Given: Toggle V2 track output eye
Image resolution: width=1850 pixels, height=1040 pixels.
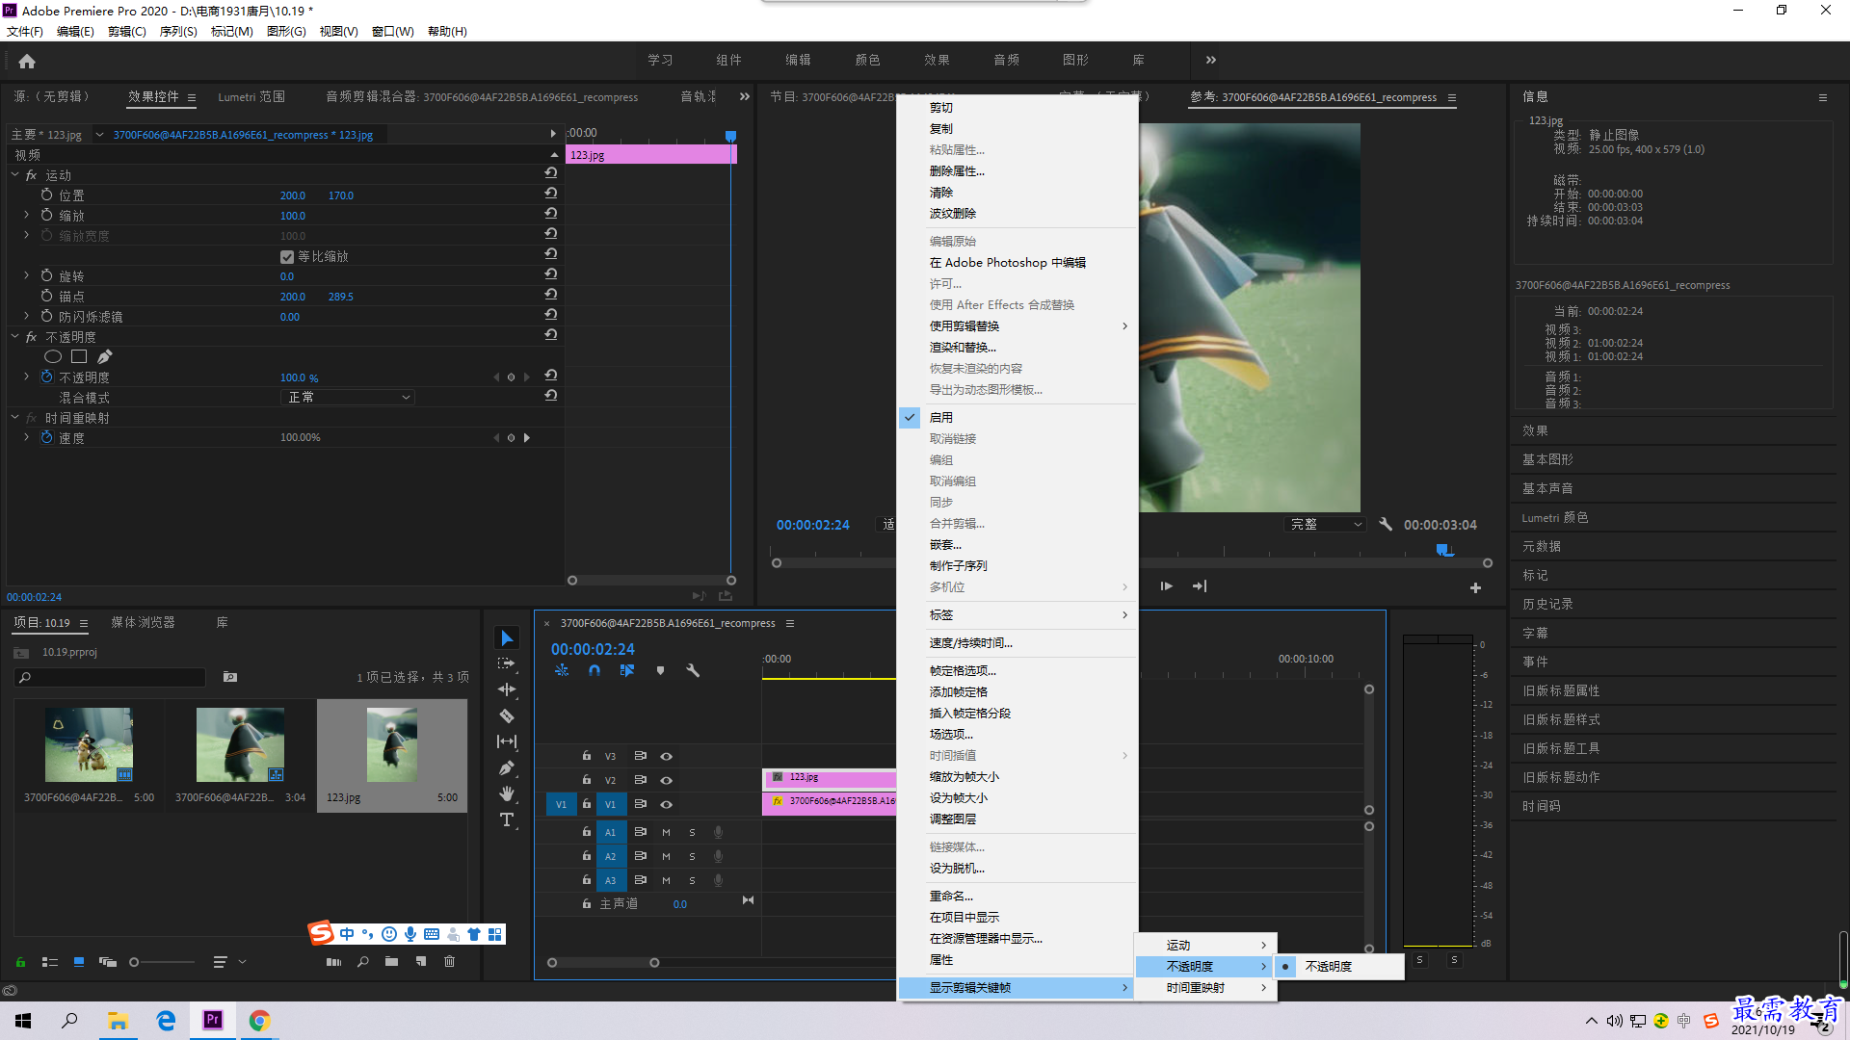Looking at the screenshot, I should point(666,780).
